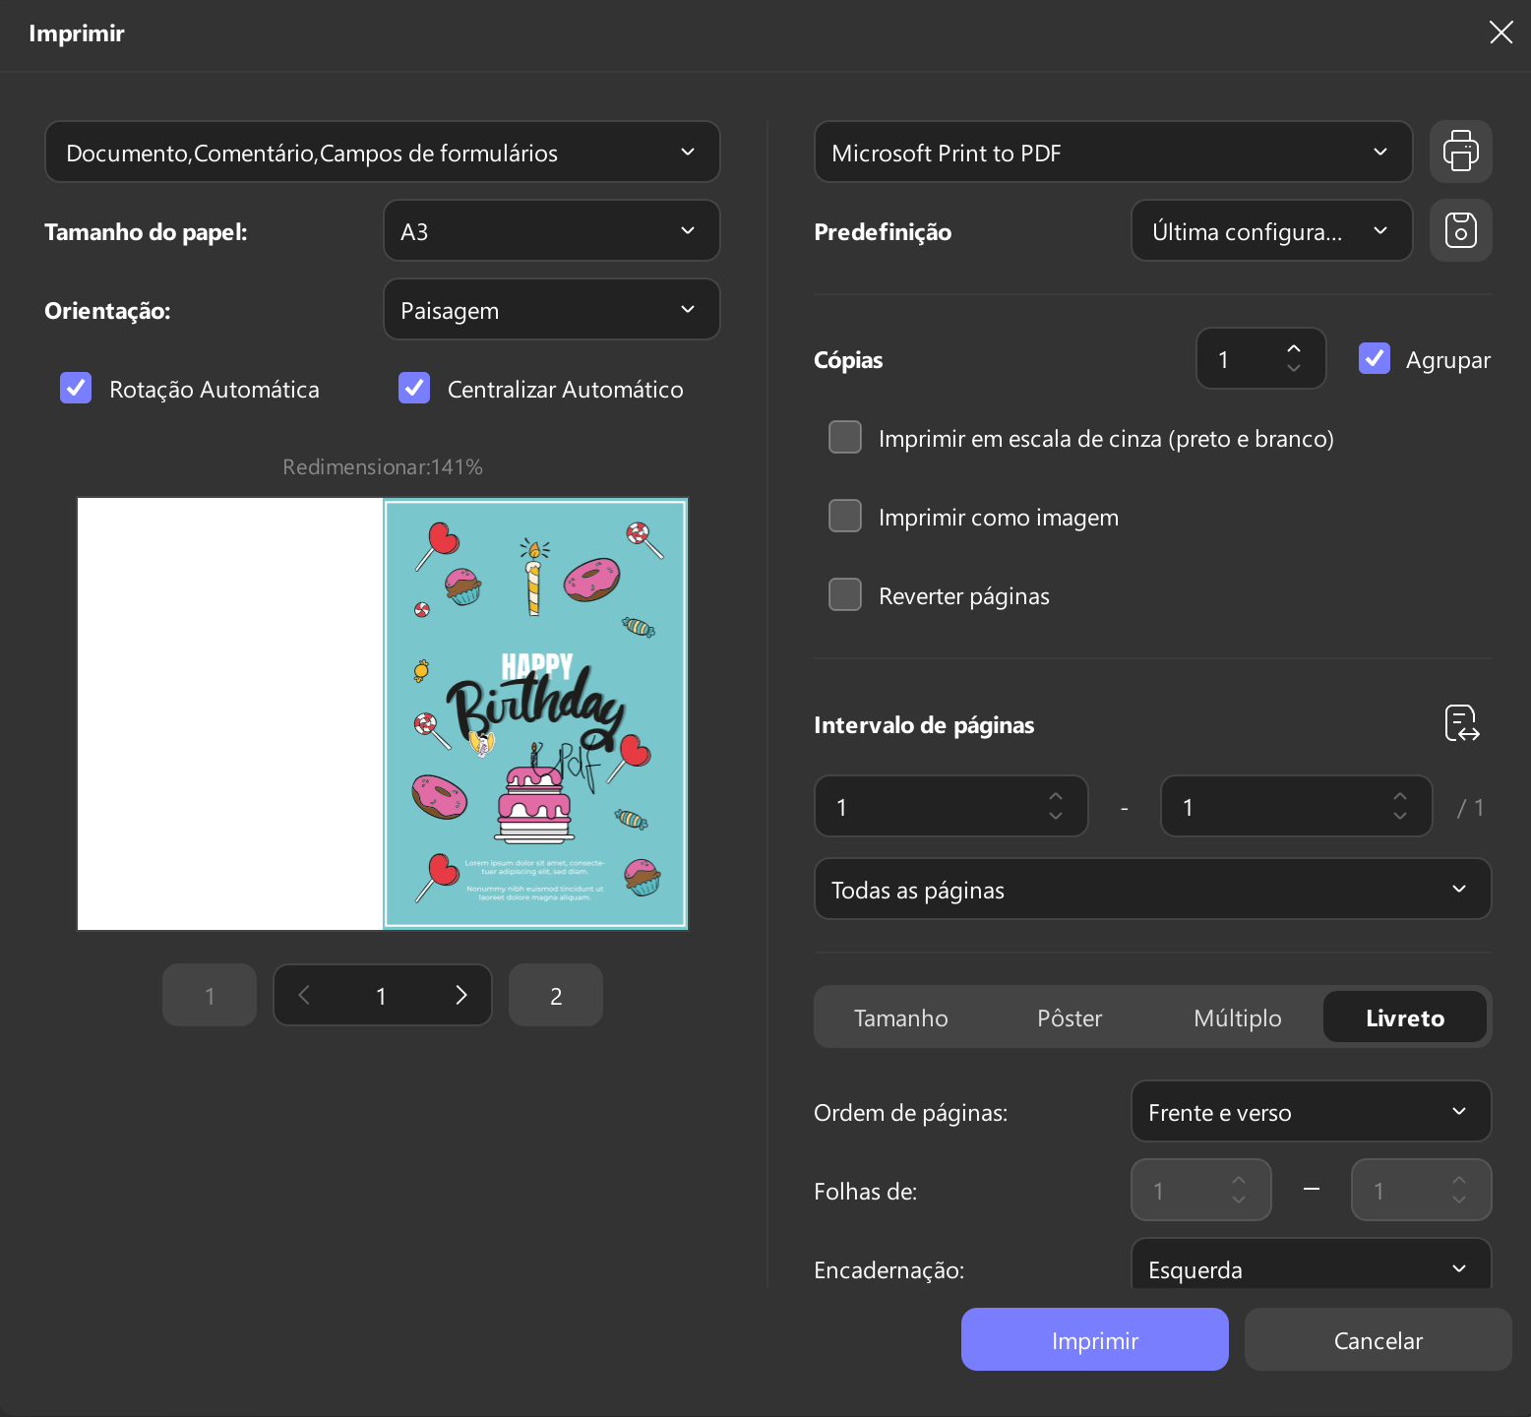Disable Rotação Automática checkbox
This screenshot has height=1417, width=1531.
click(x=76, y=388)
